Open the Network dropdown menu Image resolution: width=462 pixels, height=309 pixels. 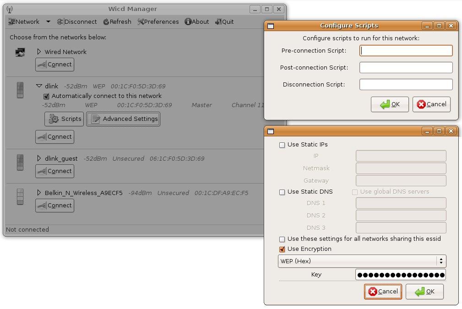point(48,22)
